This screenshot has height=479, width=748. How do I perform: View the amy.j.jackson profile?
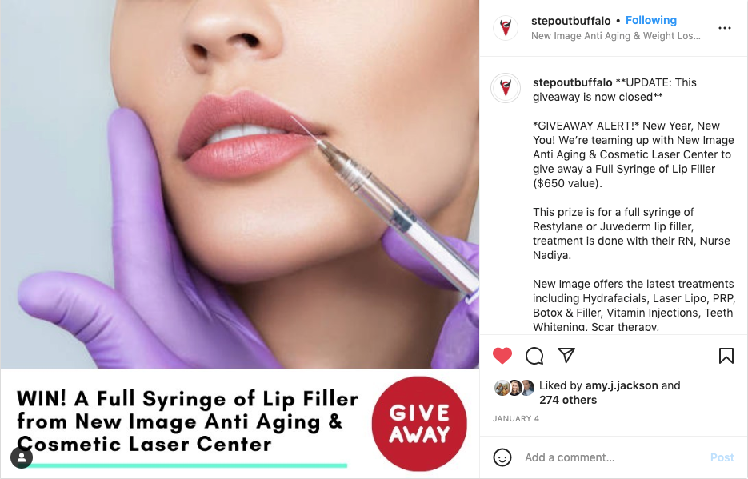point(621,385)
